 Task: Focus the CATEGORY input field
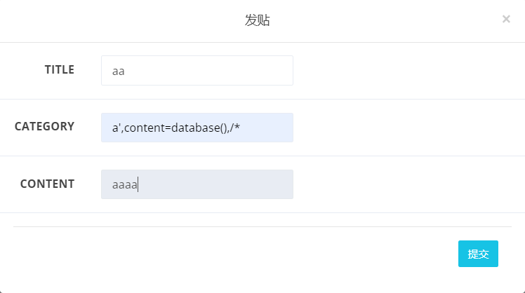point(197,128)
